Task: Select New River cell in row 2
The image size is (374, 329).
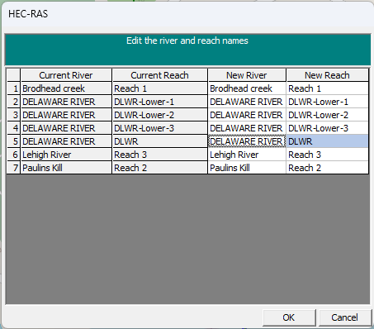Action: (x=247, y=102)
